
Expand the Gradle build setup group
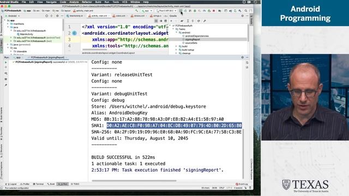coord(176,50)
